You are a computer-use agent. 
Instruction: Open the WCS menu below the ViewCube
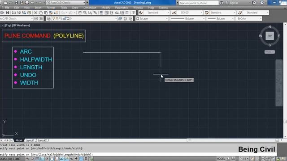(x=270, y=52)
